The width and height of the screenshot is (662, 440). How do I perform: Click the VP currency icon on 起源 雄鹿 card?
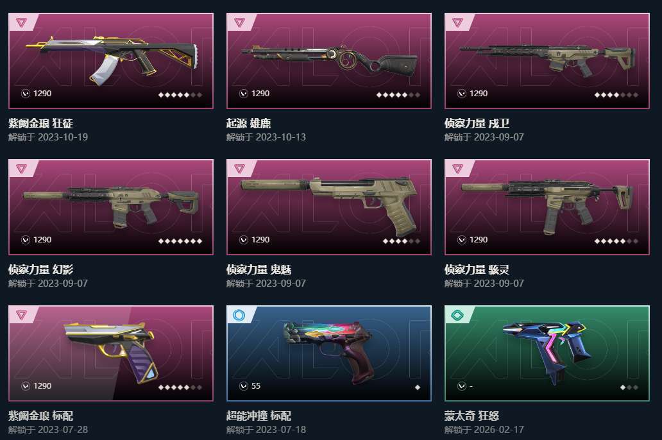coord(244,93)
